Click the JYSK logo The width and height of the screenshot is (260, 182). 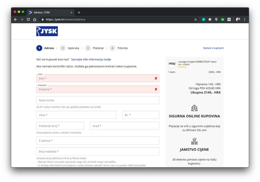(47, 31)
